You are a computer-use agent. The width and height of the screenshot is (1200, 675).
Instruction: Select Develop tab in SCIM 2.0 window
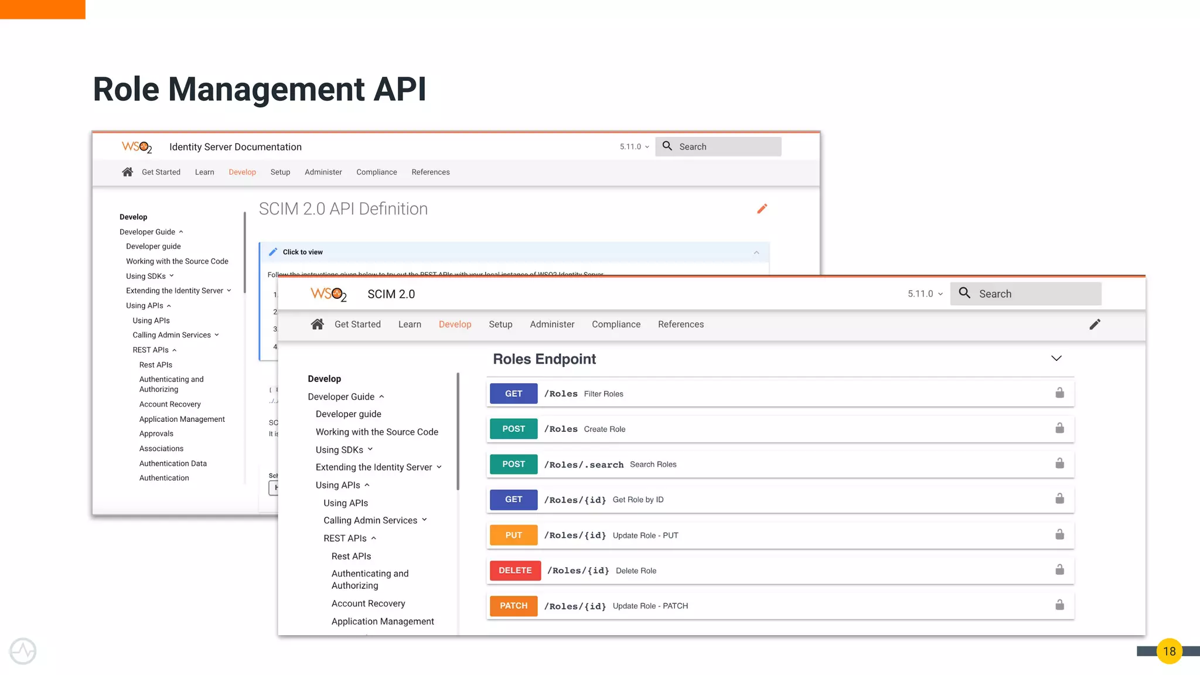[455, 324]
